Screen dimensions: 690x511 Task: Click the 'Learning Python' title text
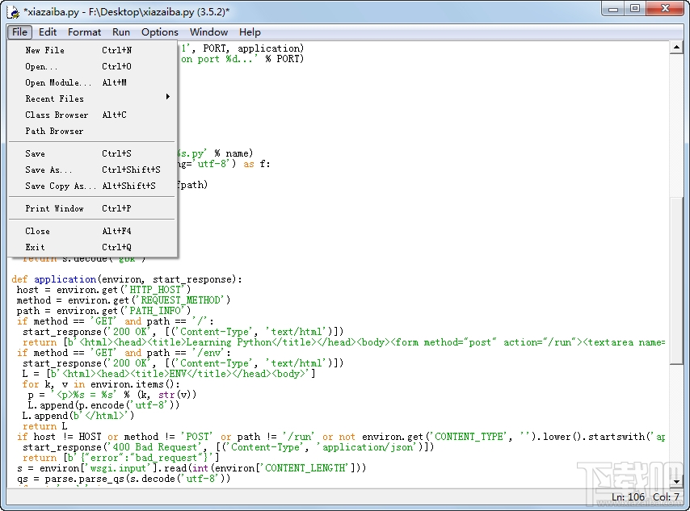229,342
